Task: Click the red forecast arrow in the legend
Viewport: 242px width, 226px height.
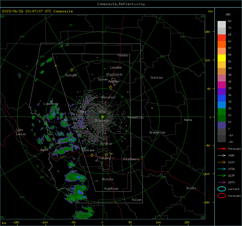Action: [222, 149]
